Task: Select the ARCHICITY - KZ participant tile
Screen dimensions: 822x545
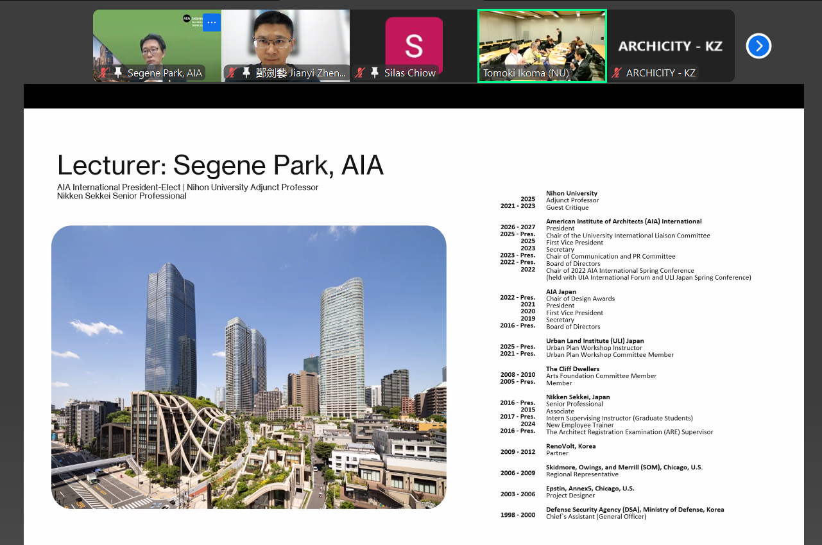Action: point(671,46)
